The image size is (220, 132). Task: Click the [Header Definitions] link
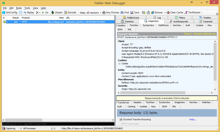204,34
